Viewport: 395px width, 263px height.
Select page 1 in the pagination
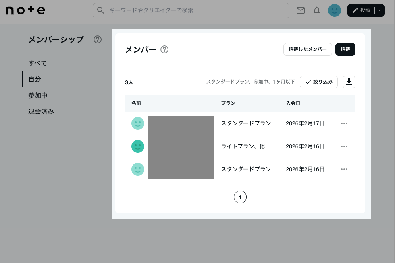coord(240,197)
